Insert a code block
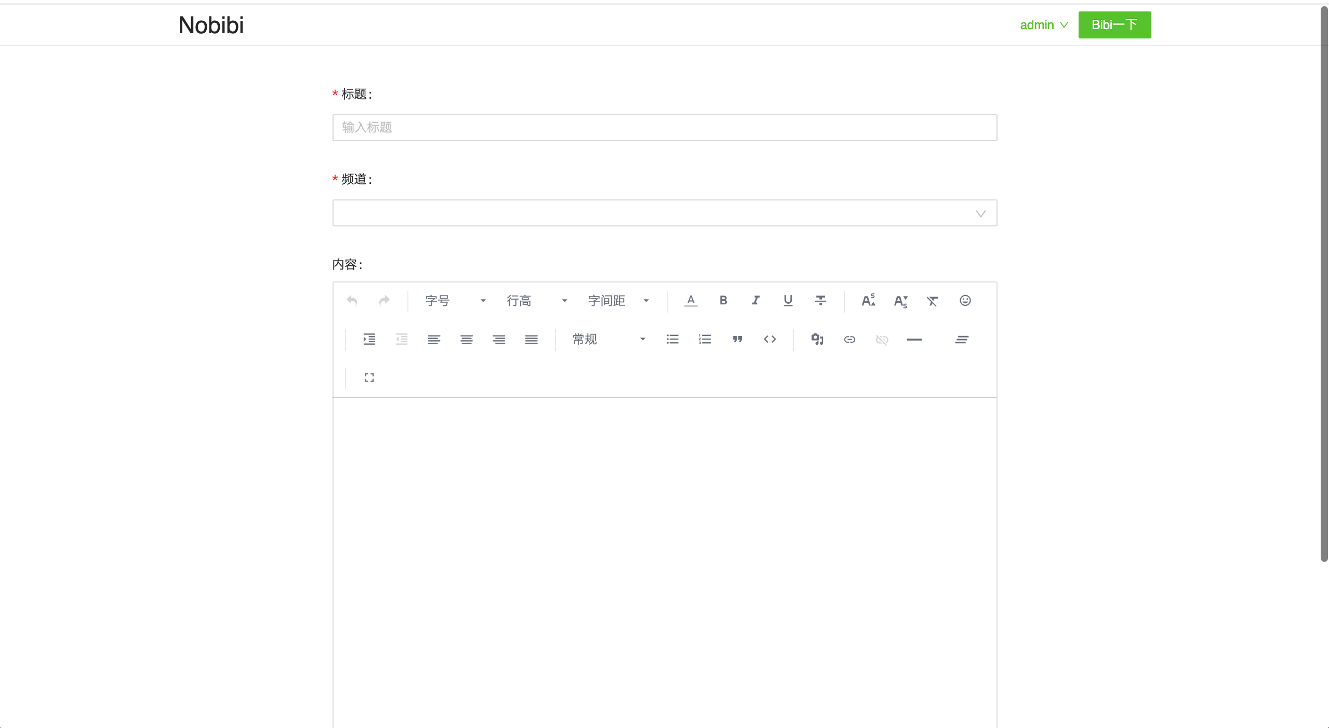Screen dimensions: 1329x728 coord(769,340)
